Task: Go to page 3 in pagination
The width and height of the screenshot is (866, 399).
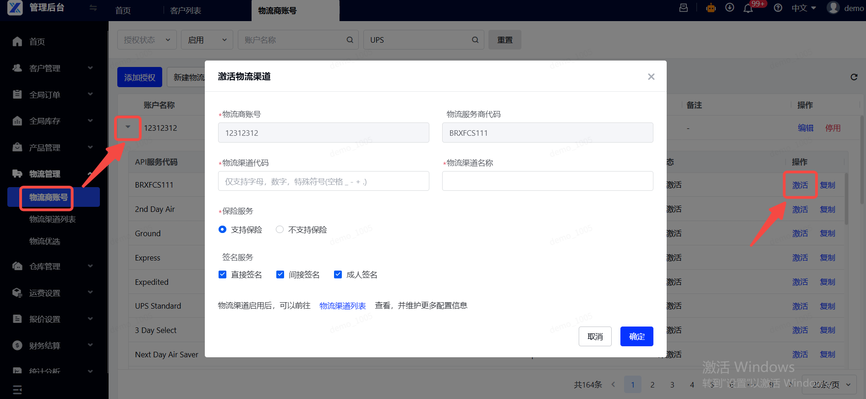Action: pyautogui.click(x=672, y=385)
